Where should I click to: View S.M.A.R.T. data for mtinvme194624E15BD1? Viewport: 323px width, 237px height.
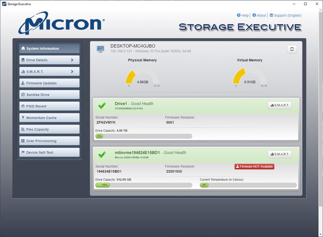coord(280,154)
